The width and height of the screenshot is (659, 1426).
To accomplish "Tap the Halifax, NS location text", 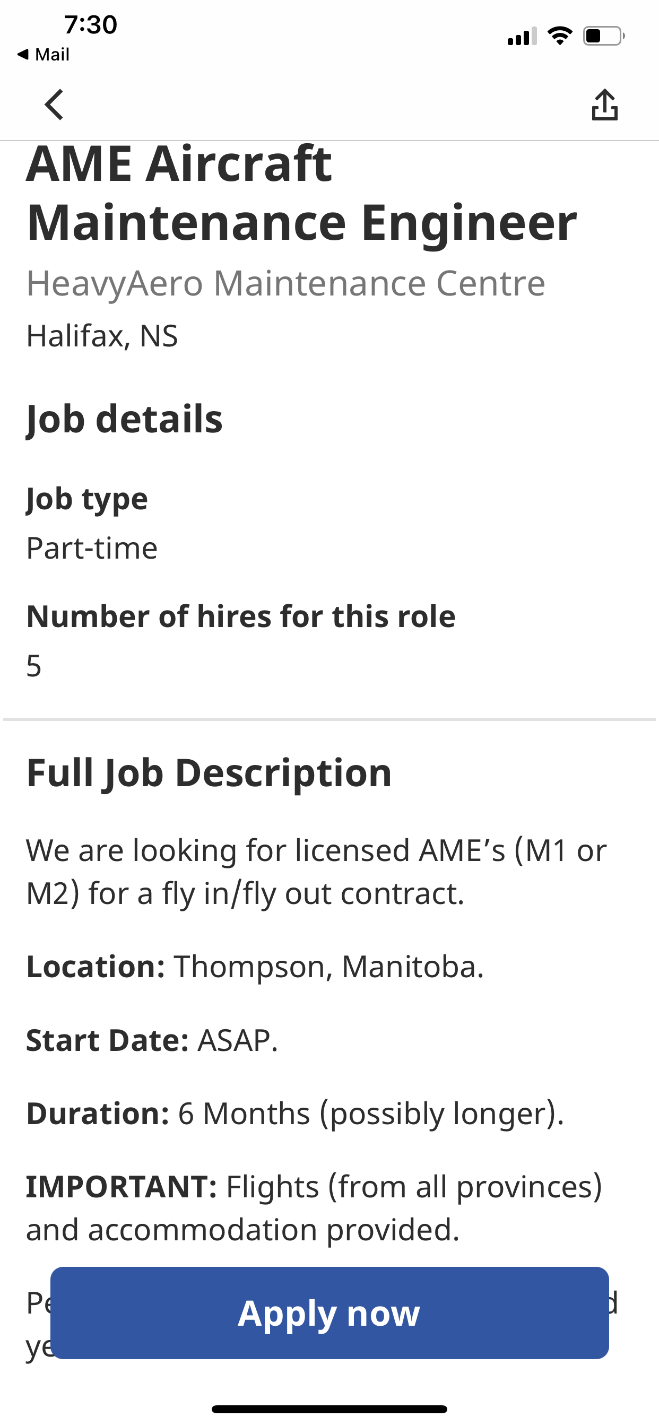I will pyautogui.click(x=102, y=335).
